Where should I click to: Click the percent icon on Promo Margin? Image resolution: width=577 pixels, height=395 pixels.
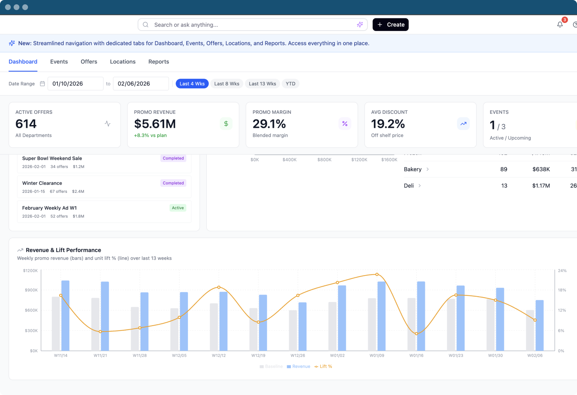pos(344,124)
